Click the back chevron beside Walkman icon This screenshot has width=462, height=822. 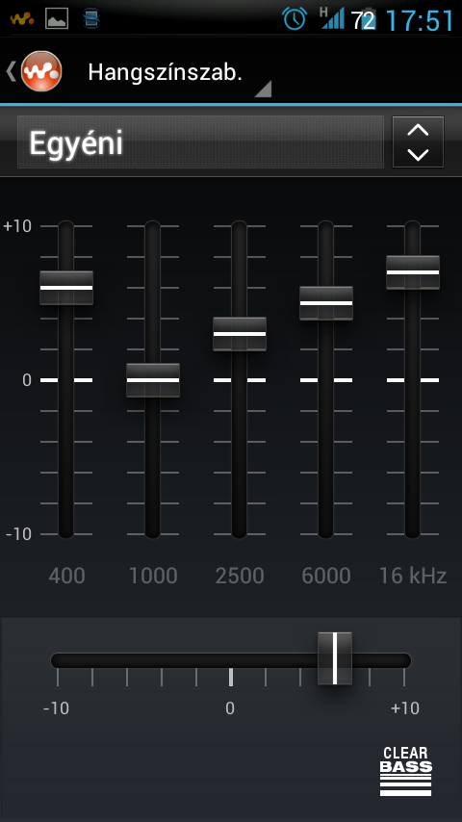click(x=11, y=71)
